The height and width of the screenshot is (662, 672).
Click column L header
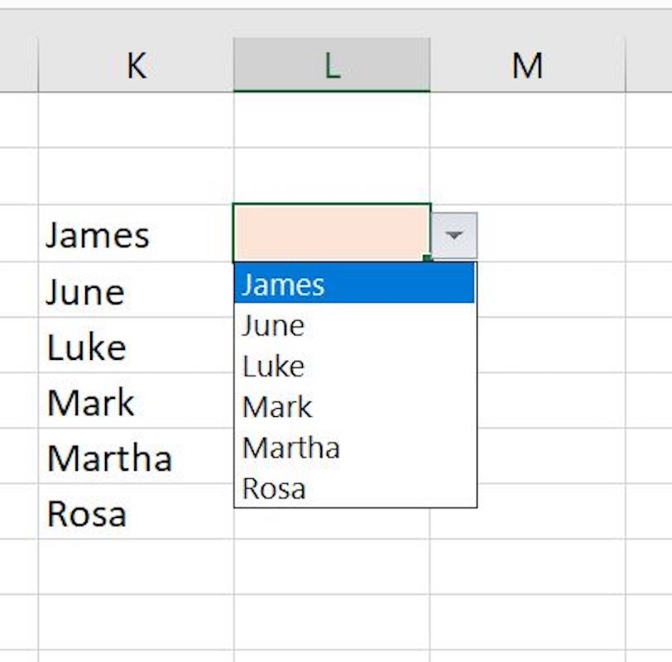click(332, 65)
